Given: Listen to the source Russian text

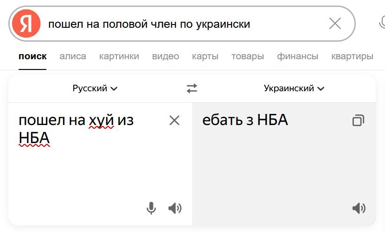Looking at the screenshot, I should [x=175, y=208].
